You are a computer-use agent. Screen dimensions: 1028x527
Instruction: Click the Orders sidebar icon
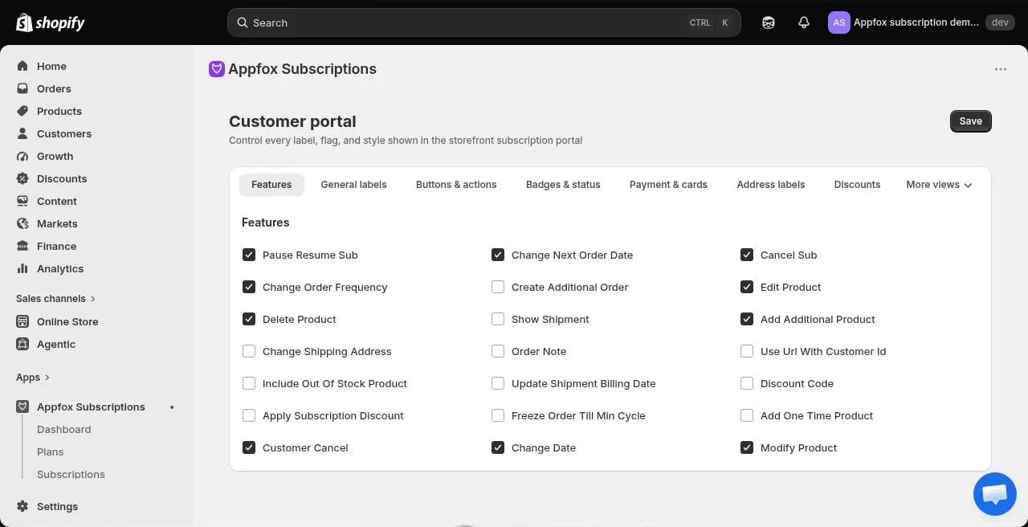pos(22,88)
